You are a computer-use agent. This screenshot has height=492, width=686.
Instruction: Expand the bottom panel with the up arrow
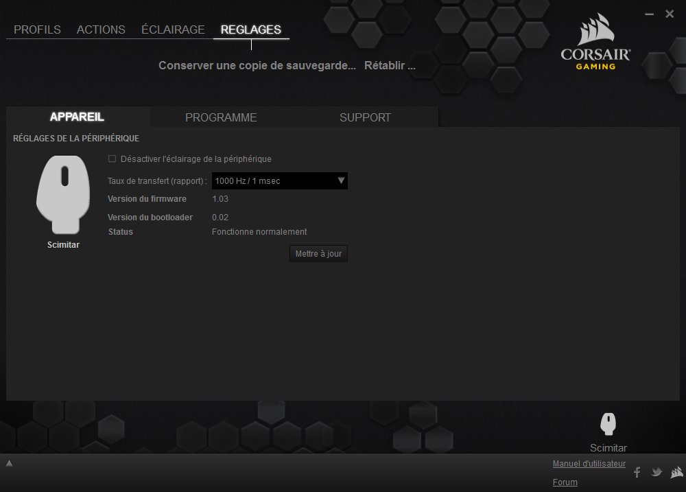point(9,463)
